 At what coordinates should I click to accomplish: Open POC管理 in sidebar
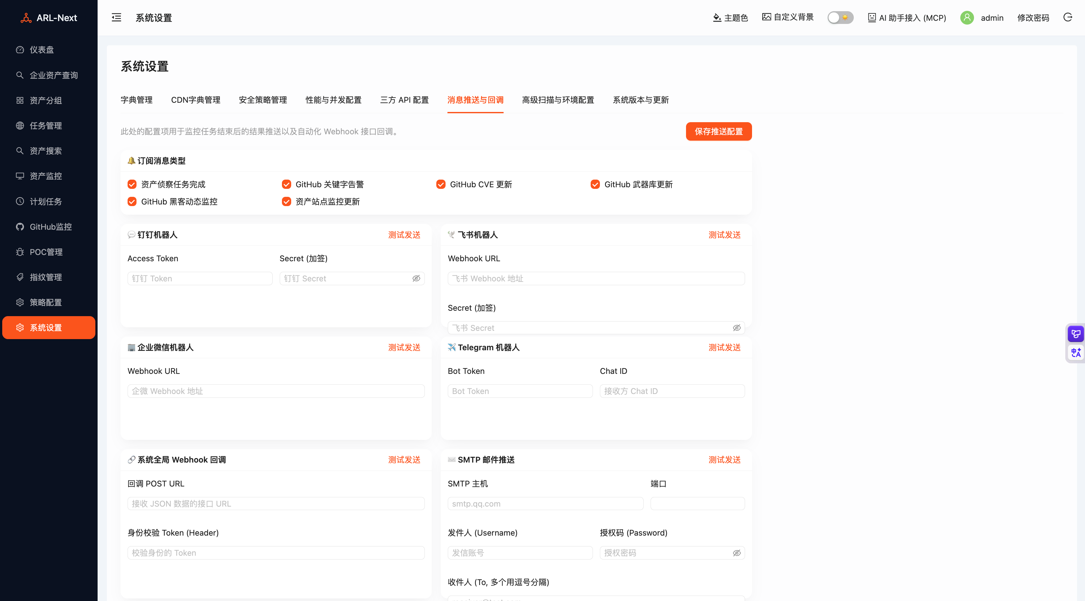click(49, 252)
